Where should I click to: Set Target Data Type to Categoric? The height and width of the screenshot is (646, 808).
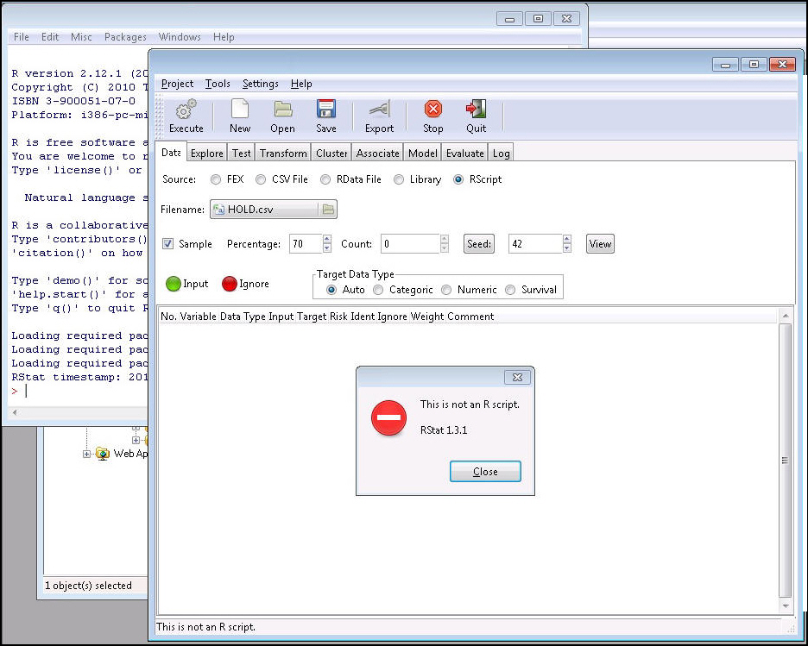pyautogui.click(x=378, y=290)
